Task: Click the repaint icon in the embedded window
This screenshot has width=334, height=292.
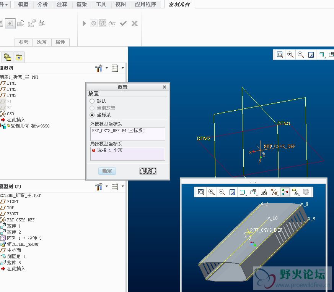Action: click(232, 192)
